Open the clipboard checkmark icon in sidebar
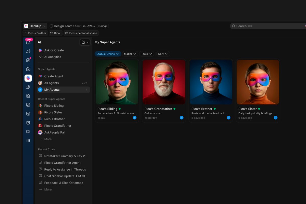 (x=28, y=123)
